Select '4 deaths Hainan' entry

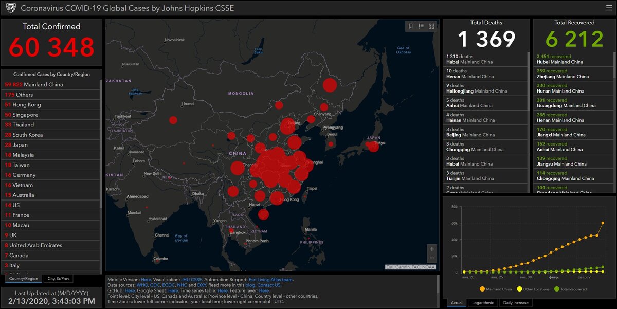coord(485,117)
